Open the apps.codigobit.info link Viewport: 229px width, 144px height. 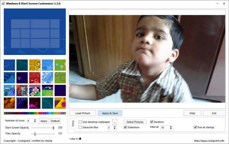(x=209, y=141)
